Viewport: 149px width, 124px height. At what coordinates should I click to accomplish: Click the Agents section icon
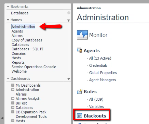(x=80, y=50)
